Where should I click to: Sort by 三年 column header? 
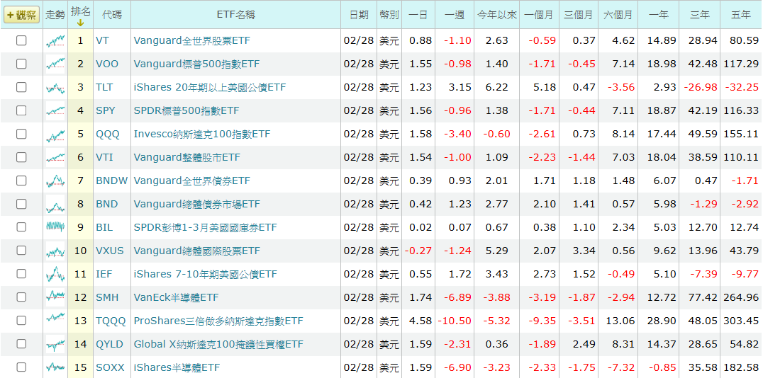pyautogui.click(x=700, y=15)
